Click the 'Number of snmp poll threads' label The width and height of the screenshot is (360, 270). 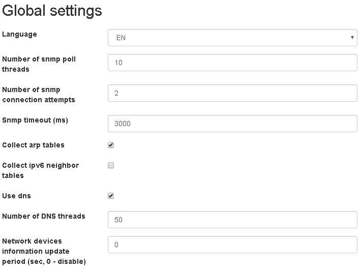(x=39, y=64)
